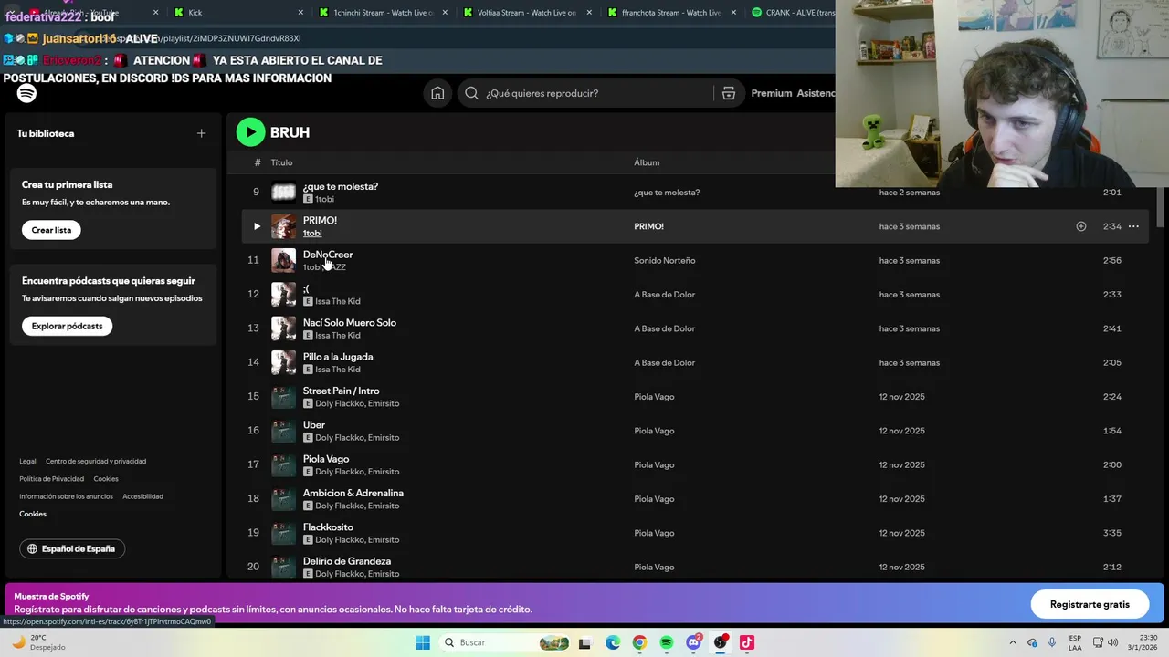Open OBS Studio from the taskbar
The image size is (1169, 657).
[721, 642]
